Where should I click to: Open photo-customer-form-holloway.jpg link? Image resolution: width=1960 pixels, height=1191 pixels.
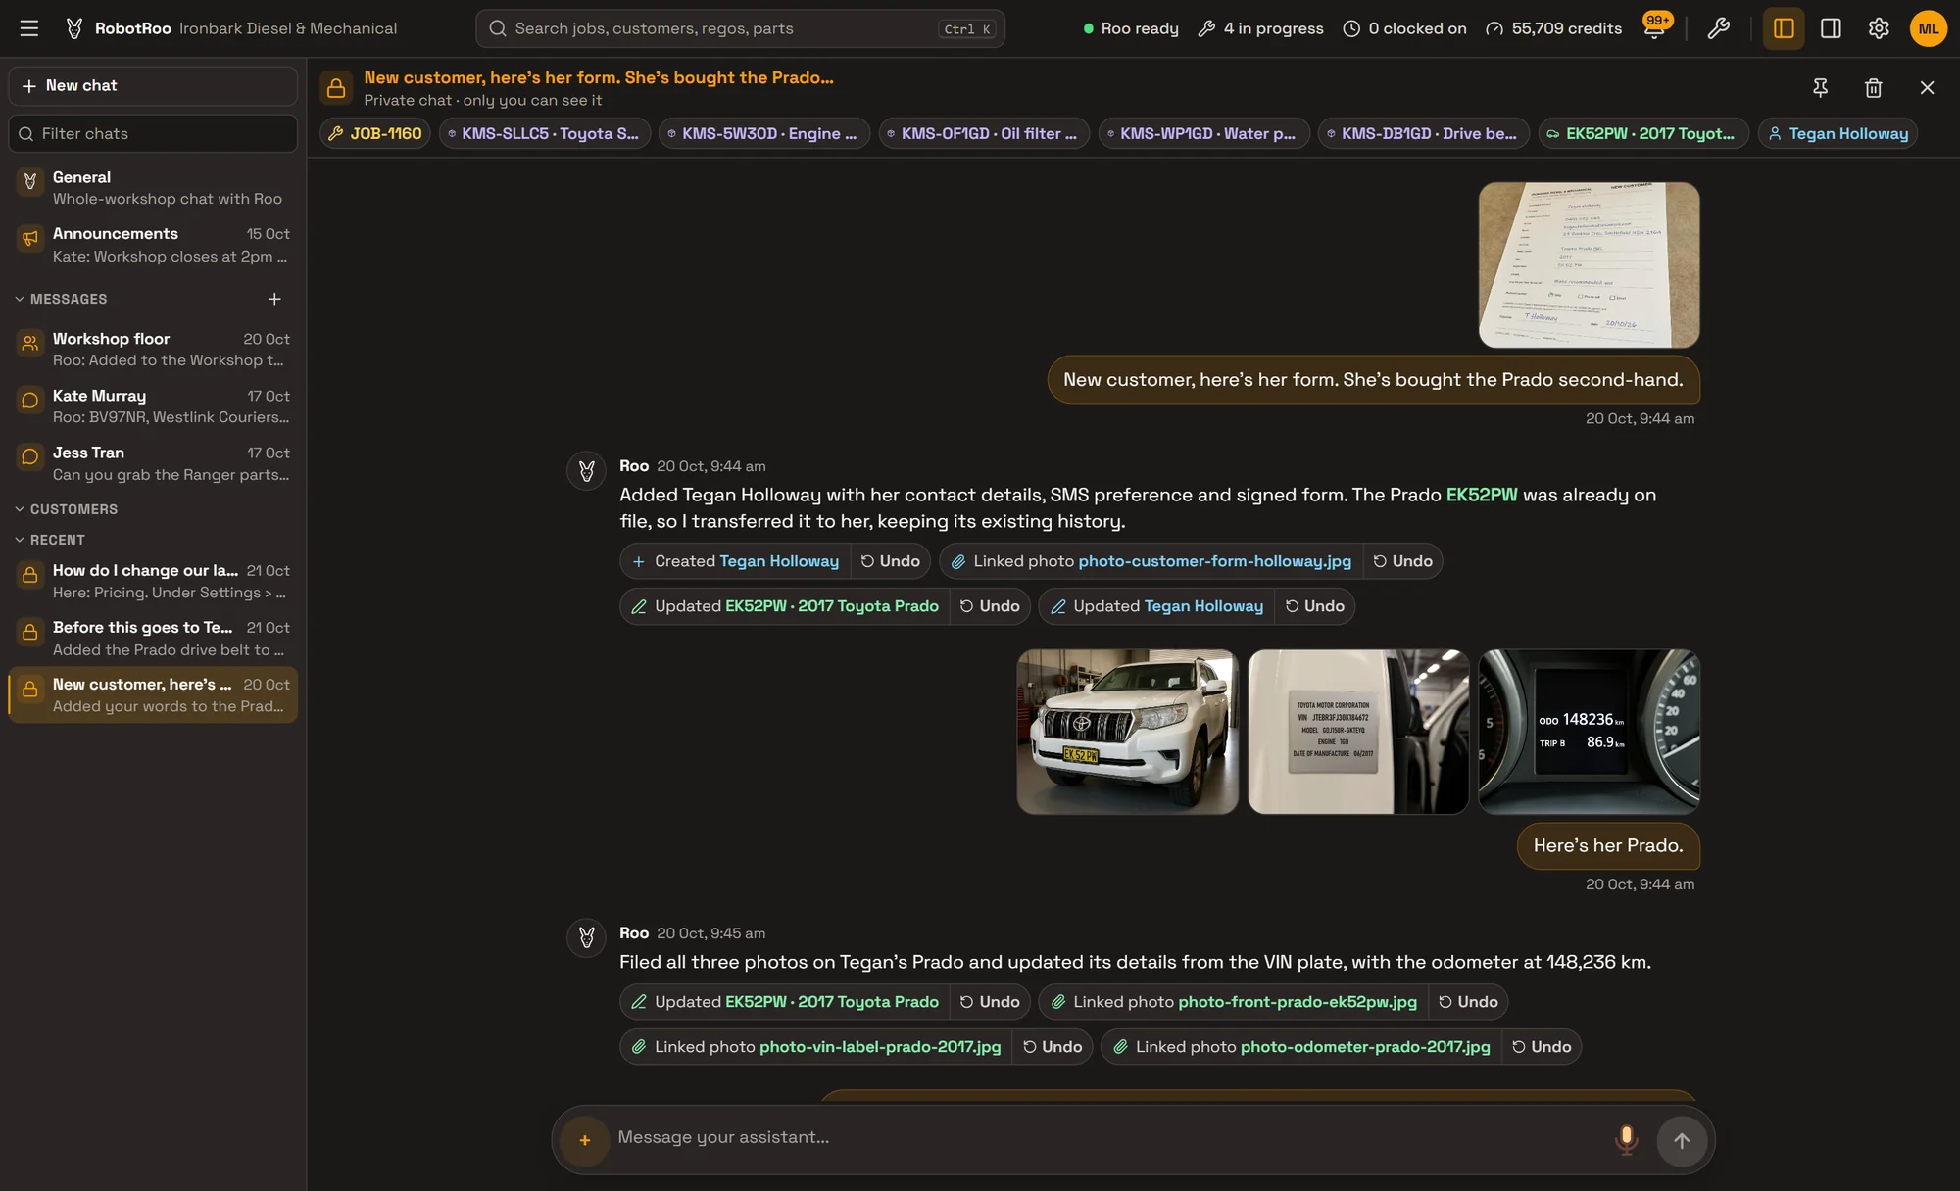[x=1214, y=561]
